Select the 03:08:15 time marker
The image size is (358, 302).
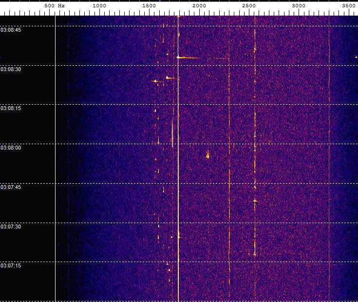[x=11, y=108]
